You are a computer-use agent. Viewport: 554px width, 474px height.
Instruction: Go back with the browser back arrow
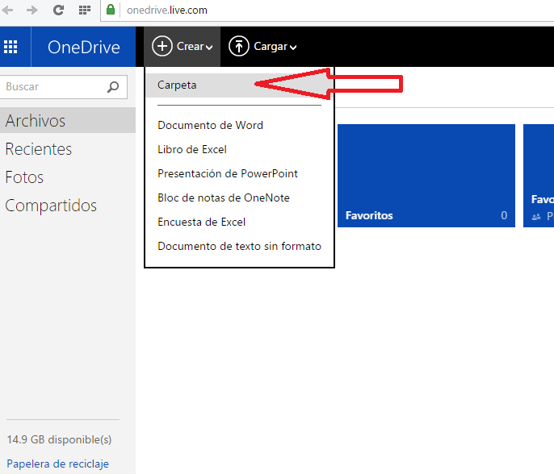pyautogui.click(x=9, y=10)
